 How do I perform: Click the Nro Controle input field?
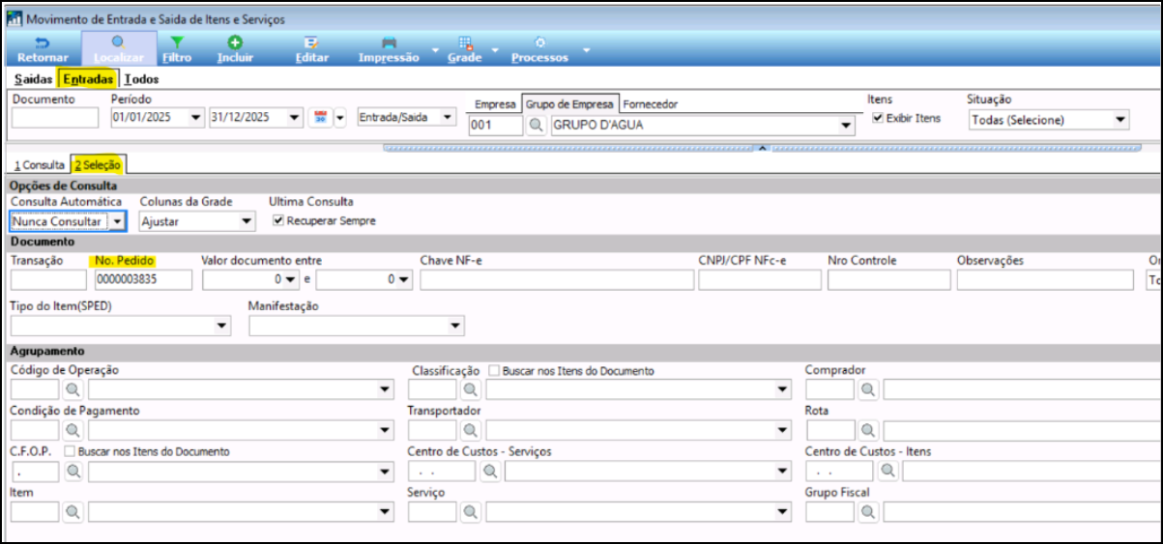click(x=889, y=279)
